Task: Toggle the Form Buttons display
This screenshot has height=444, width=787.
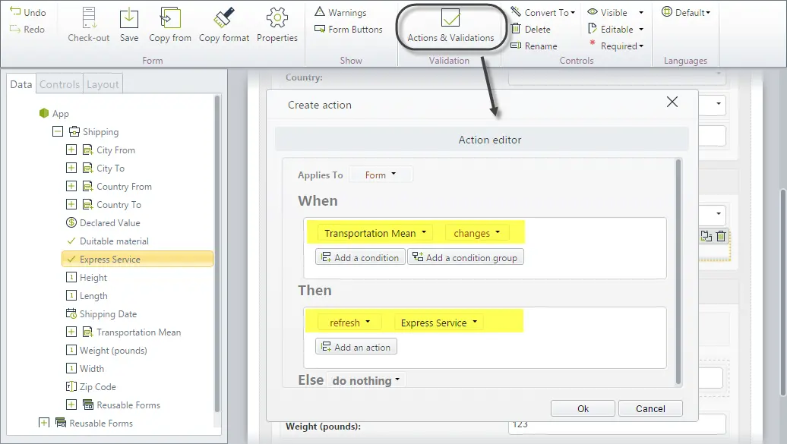Action: tap(349, 29)
